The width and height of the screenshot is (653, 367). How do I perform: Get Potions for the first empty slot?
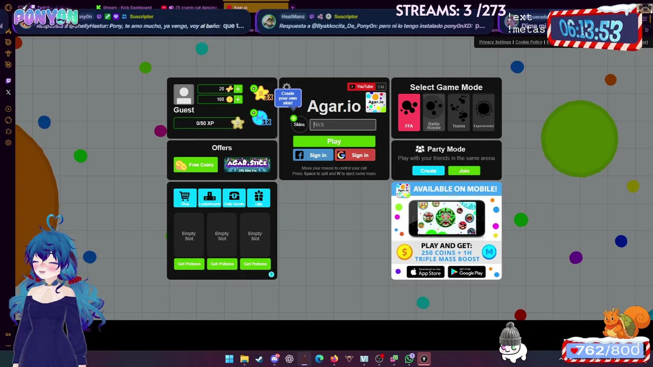189,264
